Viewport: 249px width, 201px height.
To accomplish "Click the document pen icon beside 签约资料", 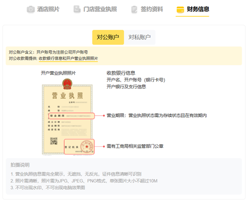I will coord(134,9).
